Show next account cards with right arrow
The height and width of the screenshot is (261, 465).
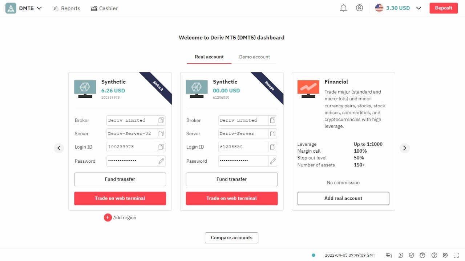tap(405, 148)
